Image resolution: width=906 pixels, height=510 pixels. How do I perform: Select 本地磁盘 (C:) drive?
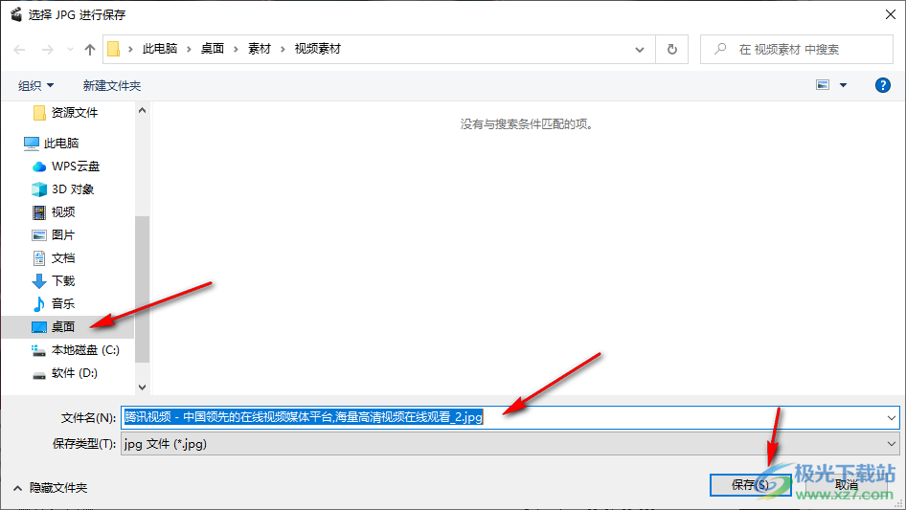[84, 350]
